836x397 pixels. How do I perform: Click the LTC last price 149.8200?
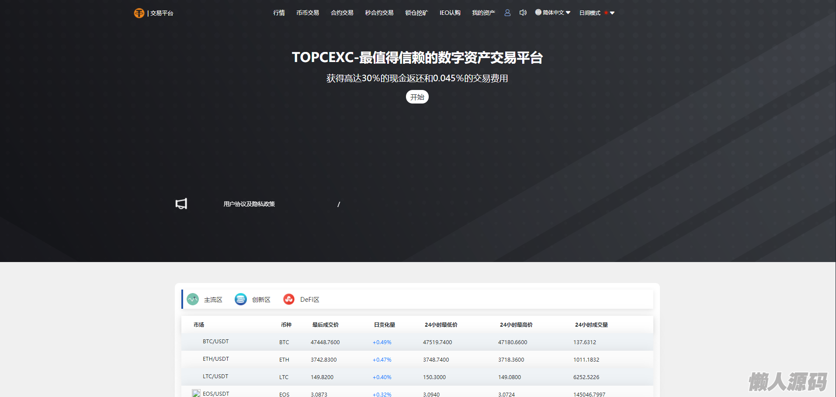[x=322, y=377]
